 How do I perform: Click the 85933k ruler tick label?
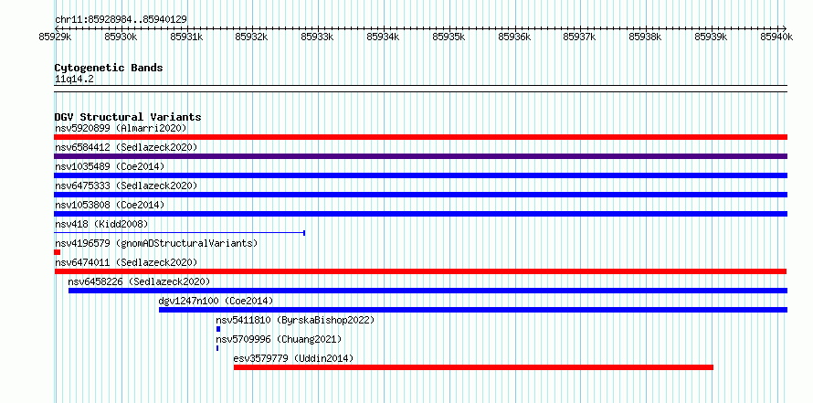(317, 37)
